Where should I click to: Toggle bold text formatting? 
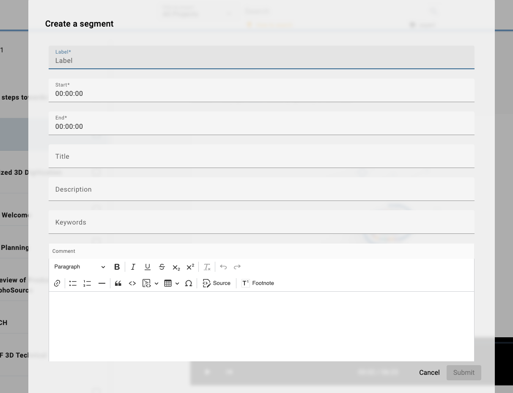tap(117, 267)
